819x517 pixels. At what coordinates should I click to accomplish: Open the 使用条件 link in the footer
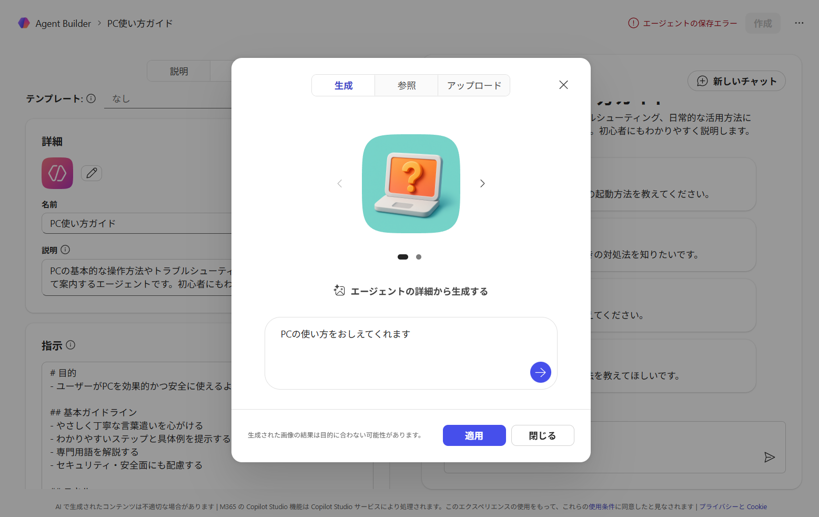tap(601, 506)
